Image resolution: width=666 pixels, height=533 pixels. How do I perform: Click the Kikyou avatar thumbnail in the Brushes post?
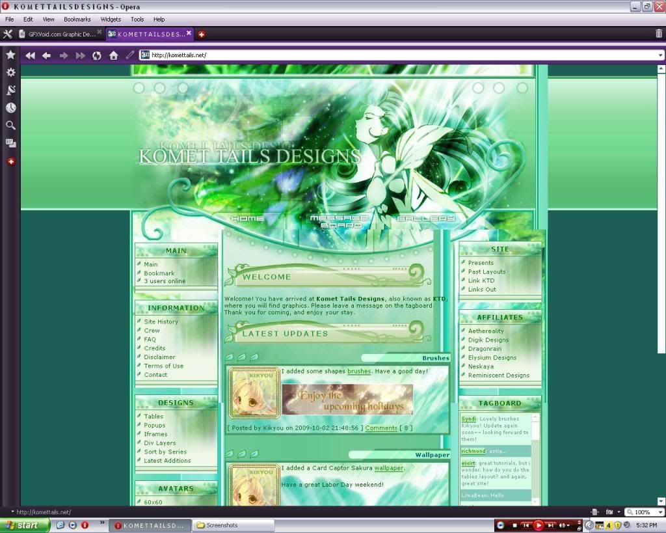[254, 393]
